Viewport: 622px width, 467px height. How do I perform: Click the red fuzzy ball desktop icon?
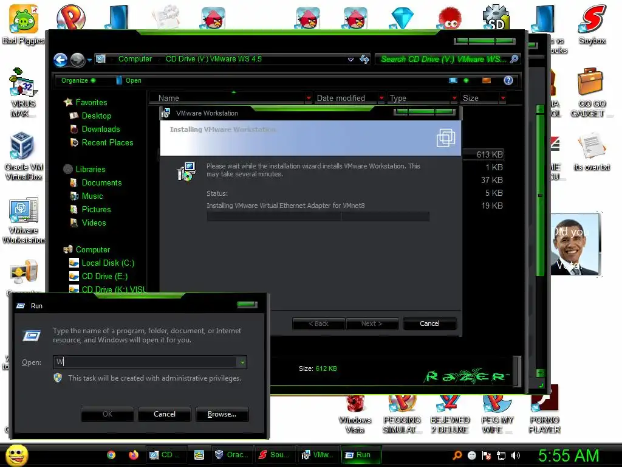pyautogui.click(x=450, y=18)
